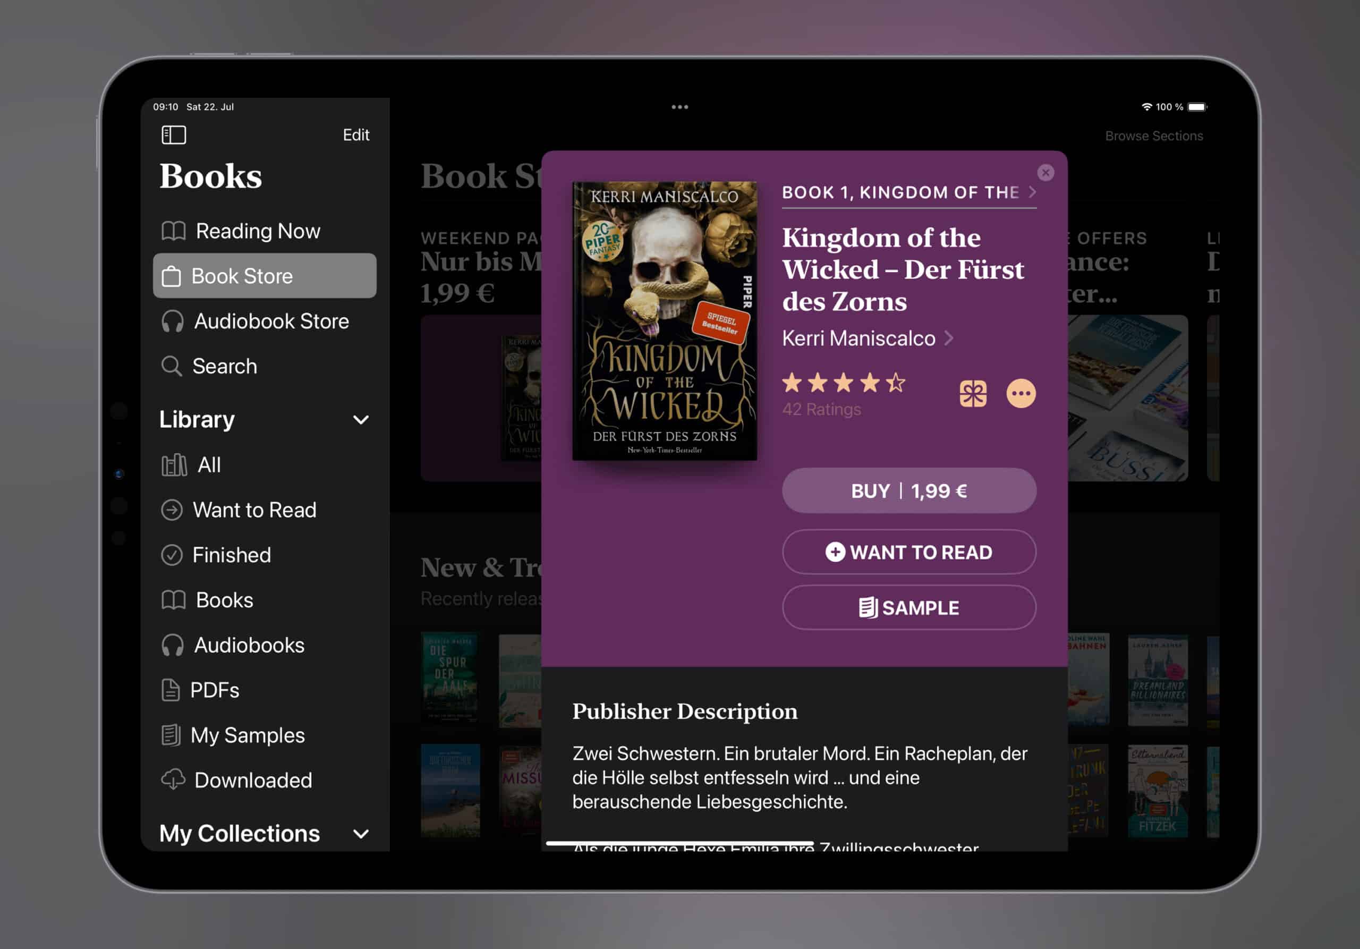
Task: Tap Browse Sections in the Book Store
Action: [x=1154, y=135]
